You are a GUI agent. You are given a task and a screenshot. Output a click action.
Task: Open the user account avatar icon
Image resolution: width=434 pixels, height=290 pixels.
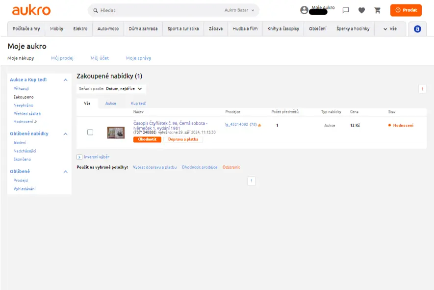tap(304, 10)
